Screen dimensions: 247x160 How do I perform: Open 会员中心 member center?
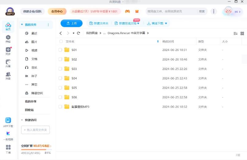point(57,11)
